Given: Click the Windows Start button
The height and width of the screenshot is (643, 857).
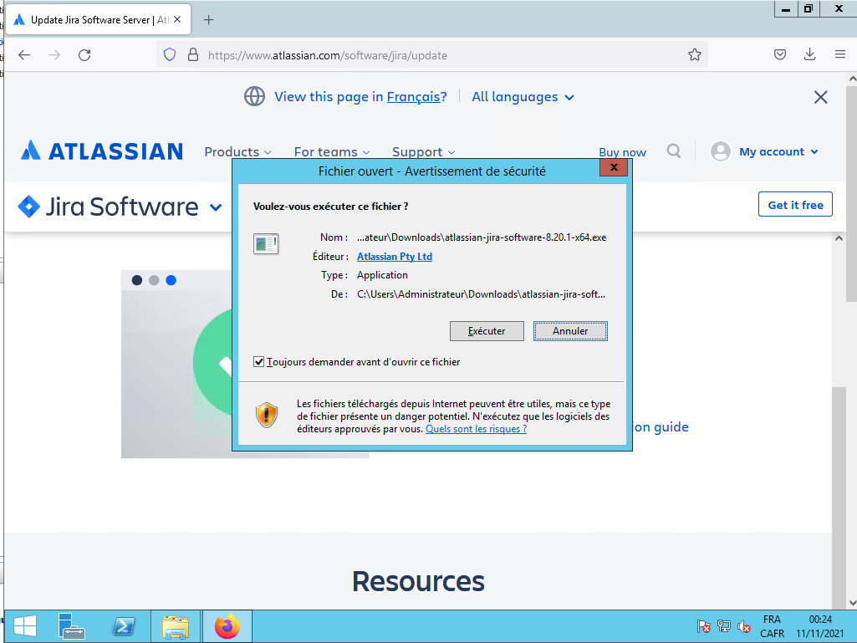Looking at the screenshot, I should (25, 626).
